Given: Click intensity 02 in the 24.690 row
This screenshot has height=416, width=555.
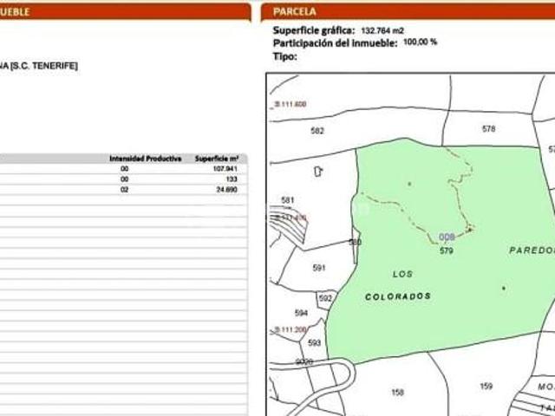Looking at the screenshot, I should (x=124, y=190).
